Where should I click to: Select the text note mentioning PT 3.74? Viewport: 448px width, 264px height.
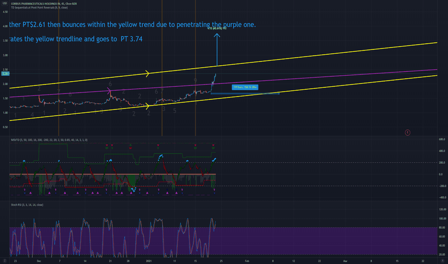76,39
